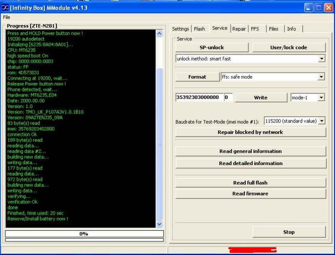Close the MModule window
Image resolution: width=335 pixels, height=255 pixels.
tap(328, 8)
